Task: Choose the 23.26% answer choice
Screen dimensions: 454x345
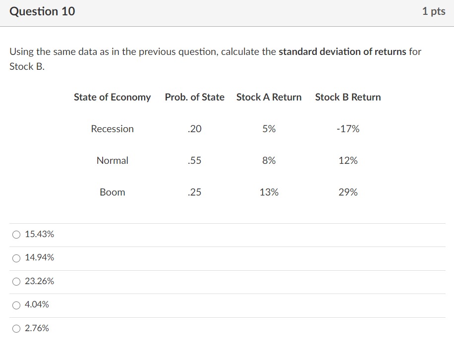Action: [16, 281]
